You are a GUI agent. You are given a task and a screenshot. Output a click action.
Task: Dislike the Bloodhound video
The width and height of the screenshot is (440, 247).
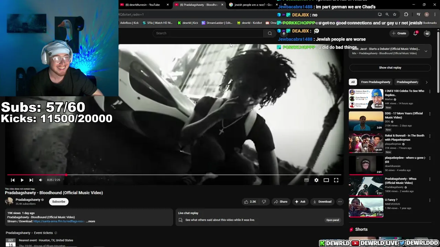(264, 202)
